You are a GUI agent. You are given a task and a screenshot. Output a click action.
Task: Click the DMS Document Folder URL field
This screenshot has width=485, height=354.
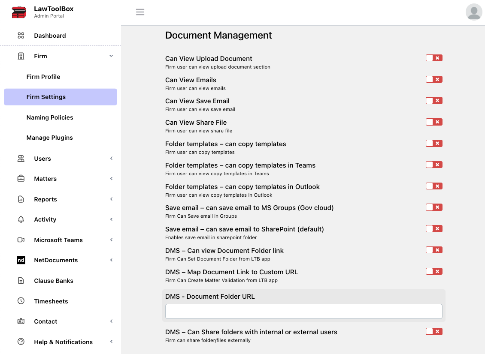point(304,312)
